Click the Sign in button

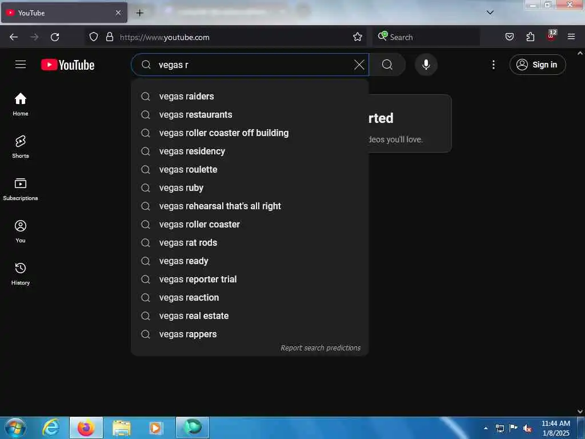pos(537,65)
